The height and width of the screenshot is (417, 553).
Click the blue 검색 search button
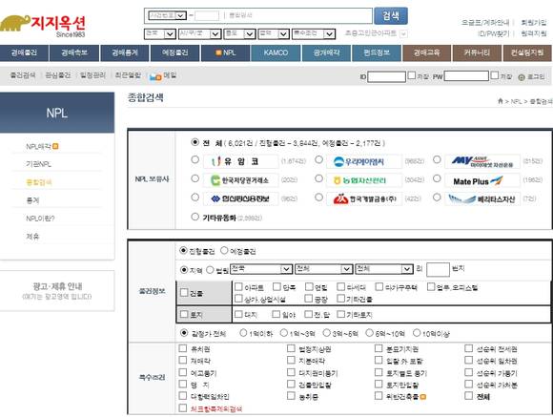coord(390,16)
